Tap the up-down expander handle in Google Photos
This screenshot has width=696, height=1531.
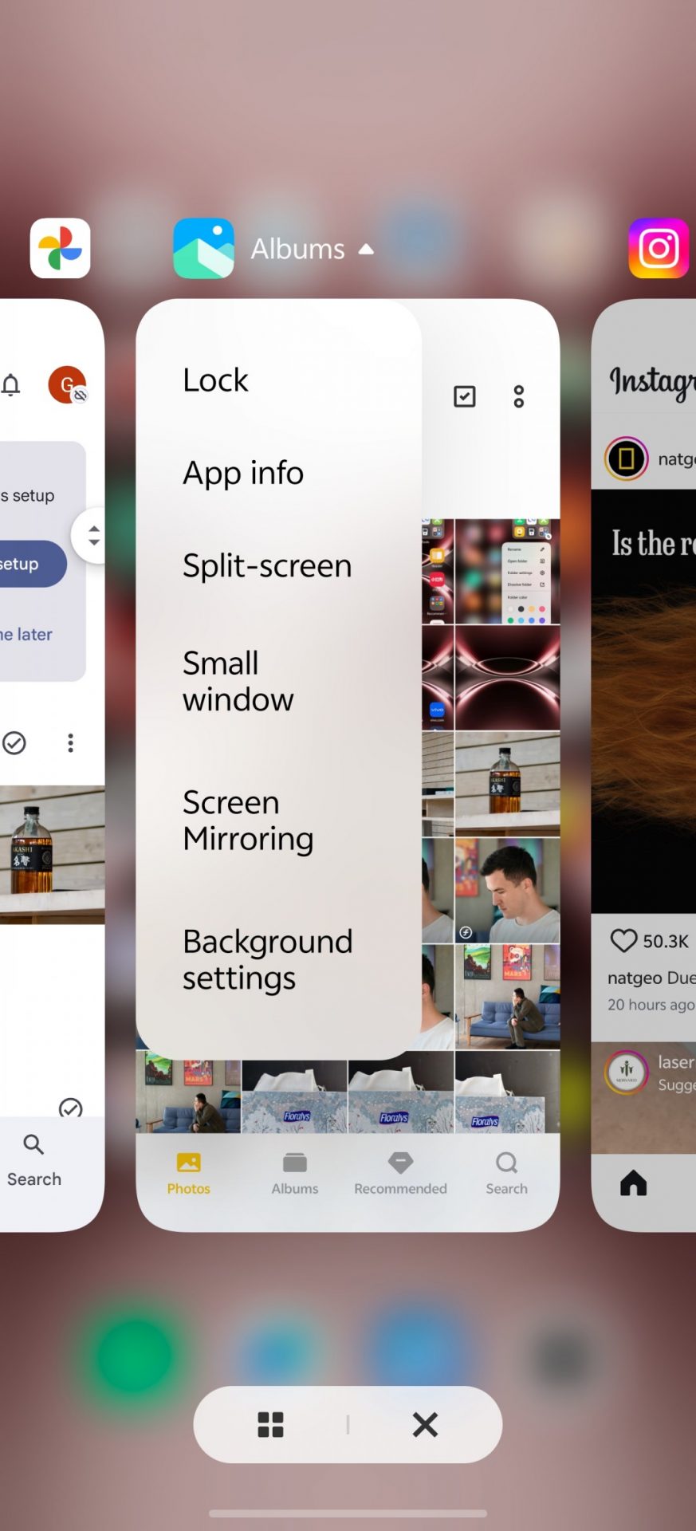click(x=93, y=535)
